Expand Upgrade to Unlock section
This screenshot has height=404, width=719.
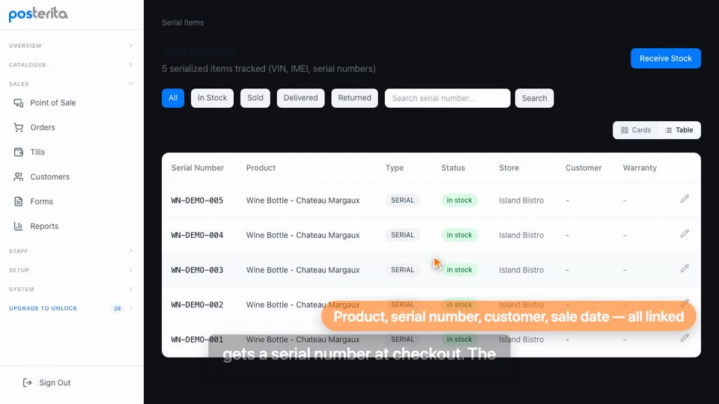[71, 308]
